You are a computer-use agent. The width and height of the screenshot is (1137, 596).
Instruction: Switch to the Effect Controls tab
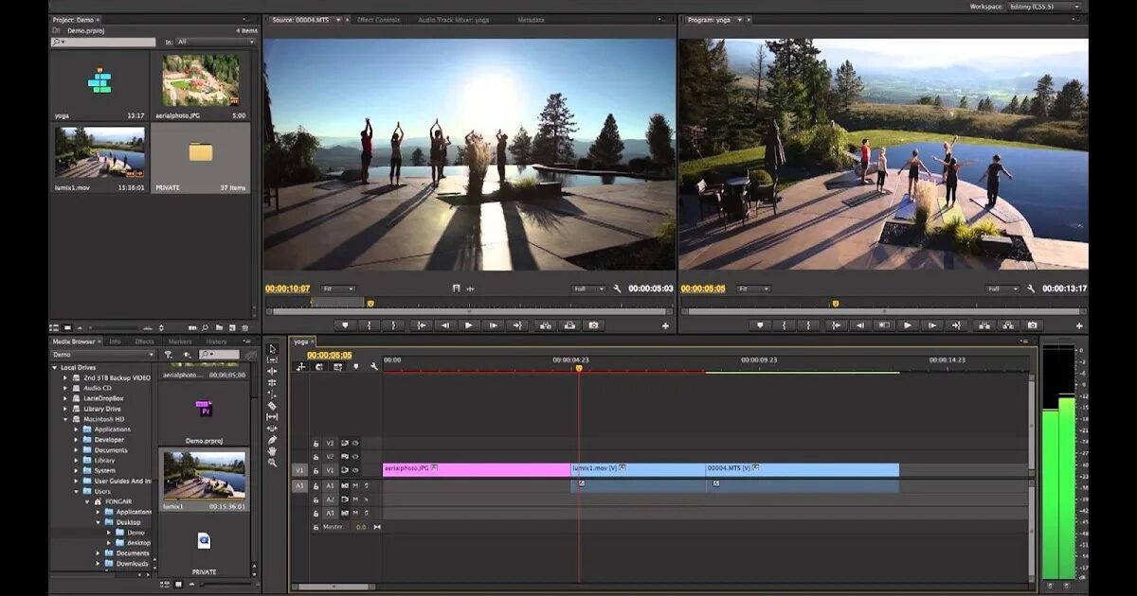pos(378,20)
